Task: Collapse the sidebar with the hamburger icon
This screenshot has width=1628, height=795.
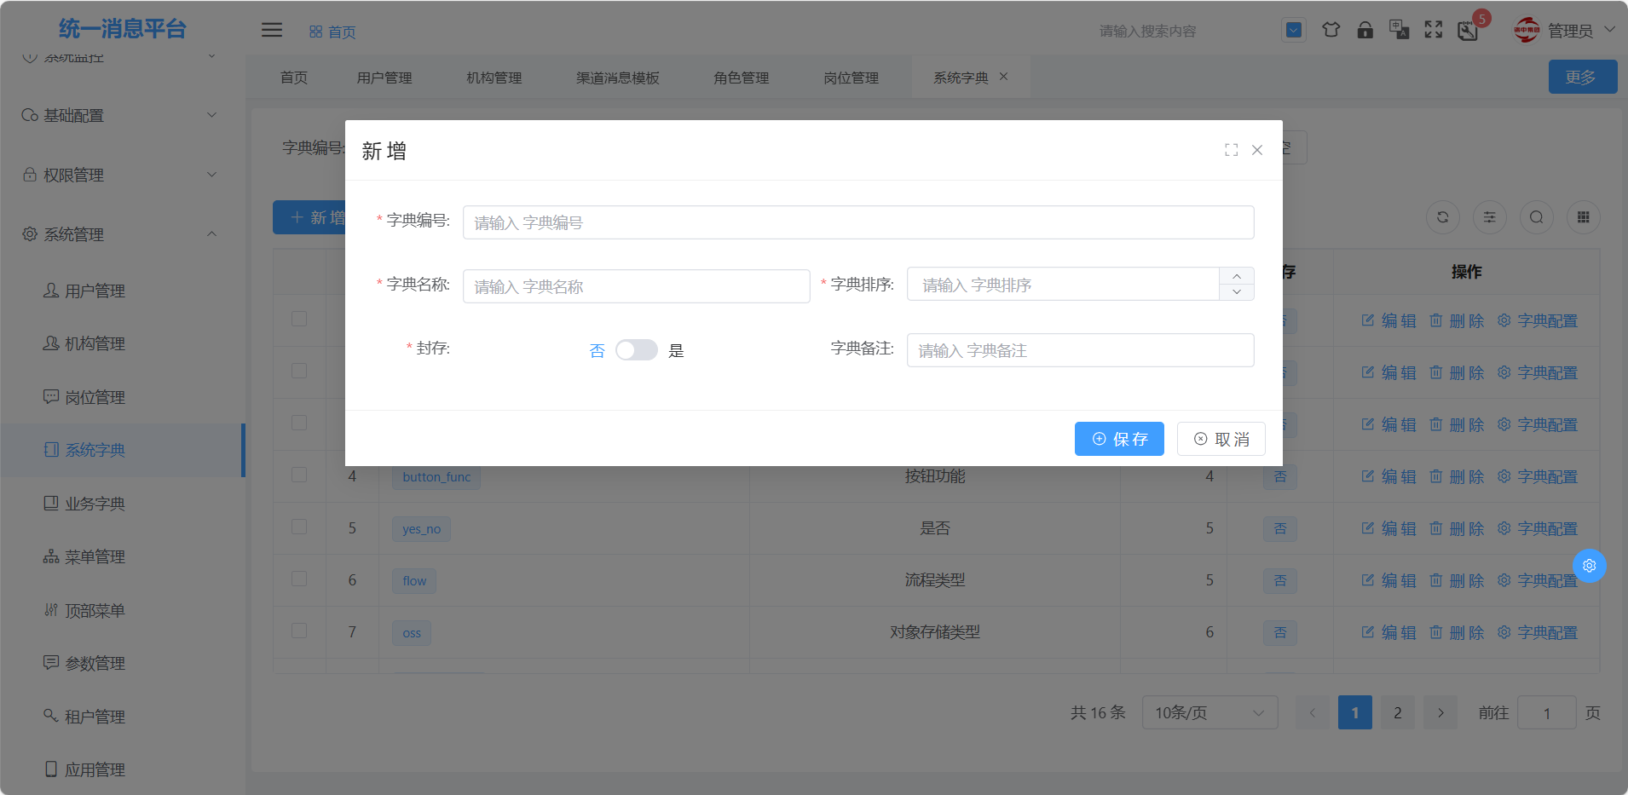Action: coord(272,30)
